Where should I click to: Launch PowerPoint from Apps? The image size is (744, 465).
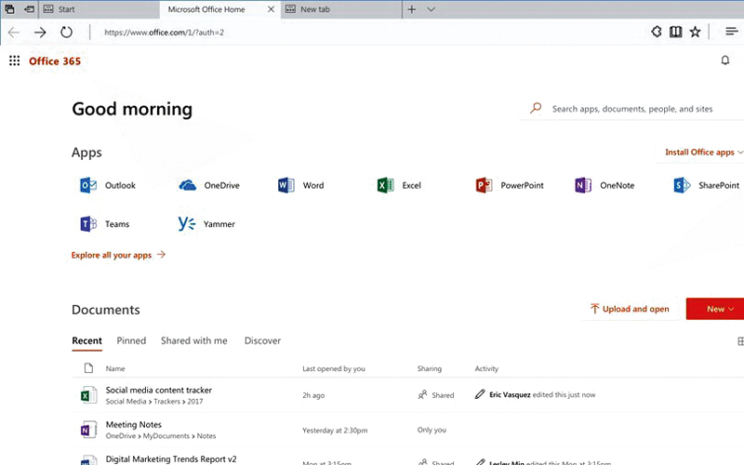(x=484, y=185)
